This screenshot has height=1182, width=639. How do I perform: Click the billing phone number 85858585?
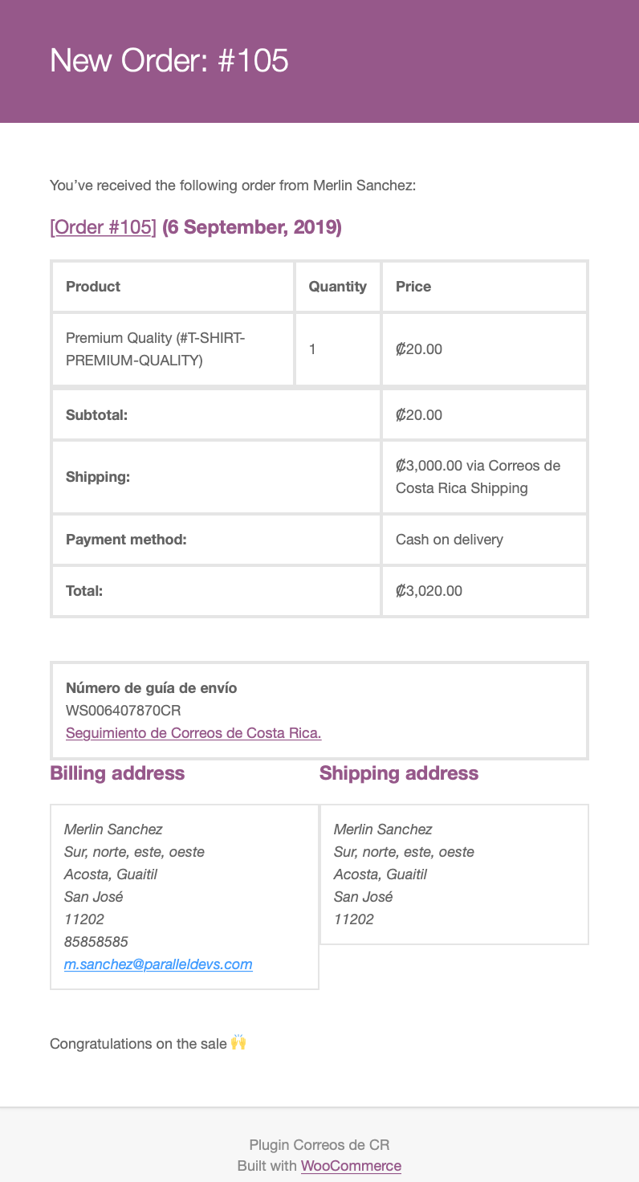click(96, 942)
